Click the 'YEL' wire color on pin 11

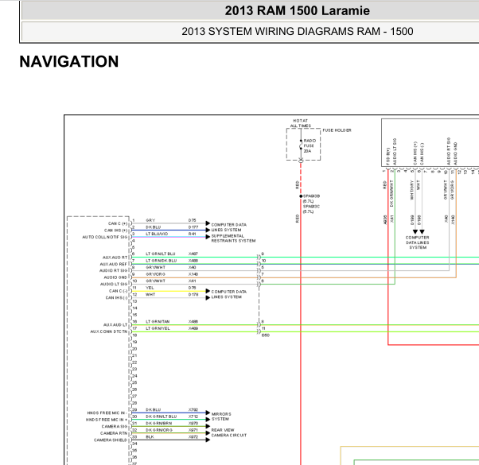150,288
